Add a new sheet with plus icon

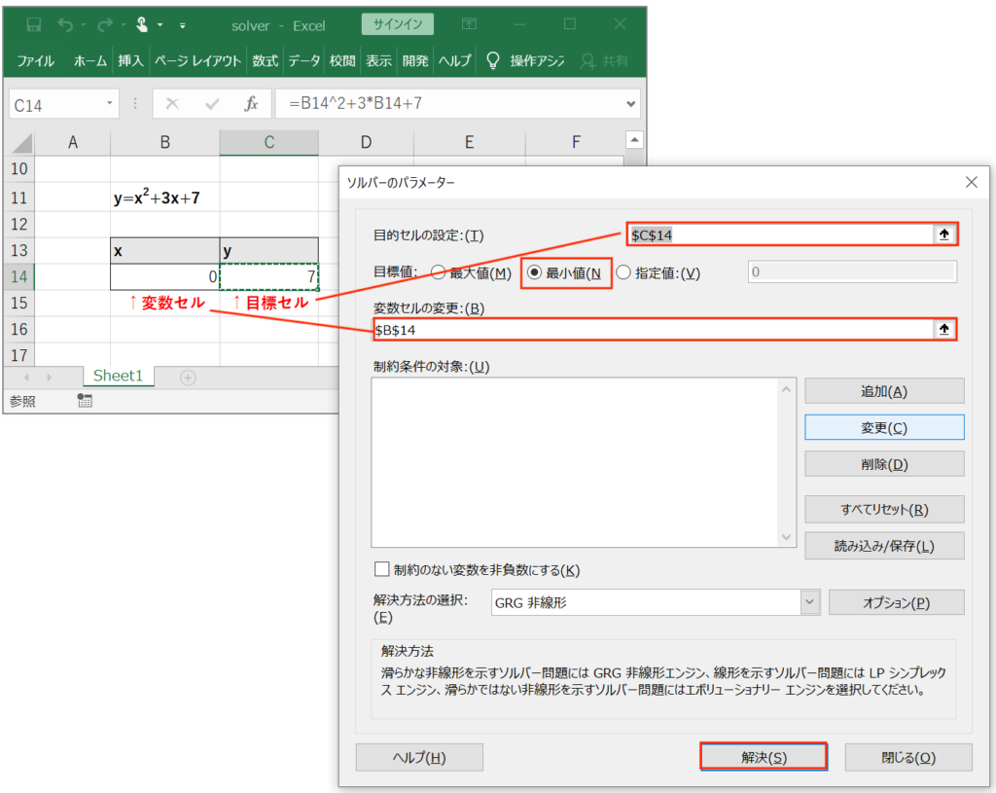point(188,377)
